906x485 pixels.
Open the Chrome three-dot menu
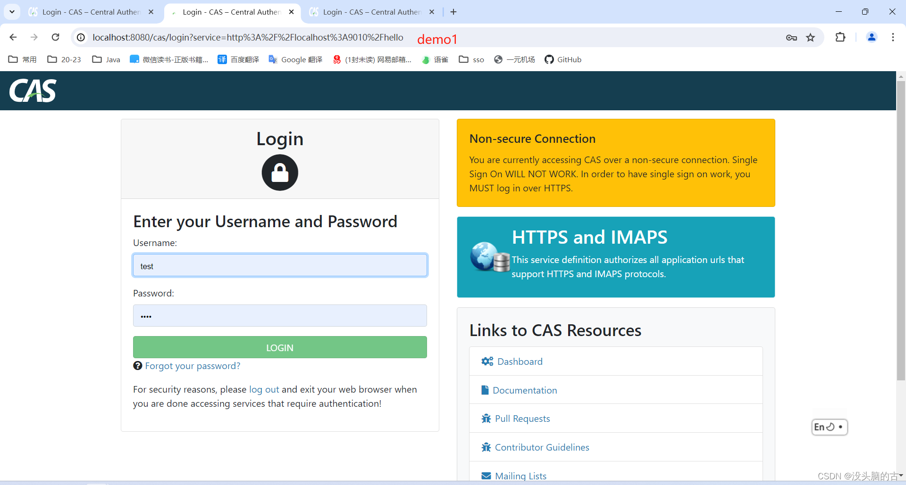tap(893, 37)
